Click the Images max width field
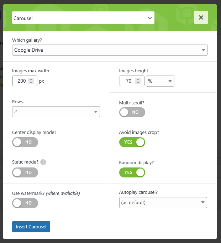The width and height of the screenshot is (221, 243). point(21,81)
